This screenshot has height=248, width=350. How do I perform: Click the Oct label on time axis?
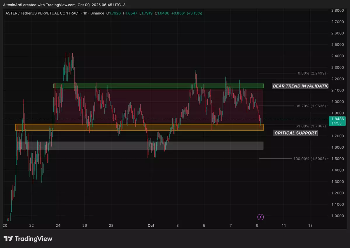coord(151,226)
